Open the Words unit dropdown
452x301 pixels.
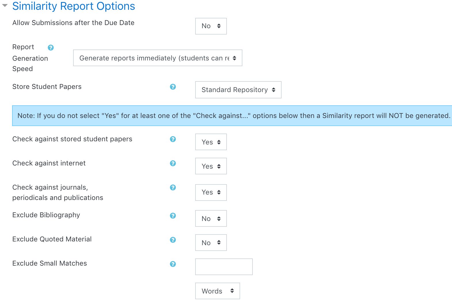click(218, 291)
